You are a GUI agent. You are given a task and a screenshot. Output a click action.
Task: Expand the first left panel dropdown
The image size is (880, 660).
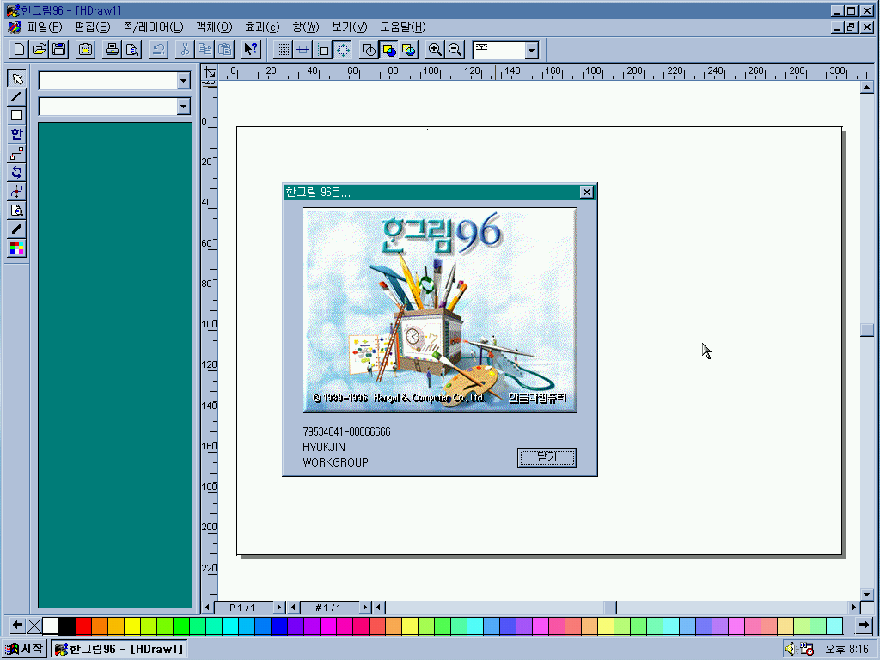click(183, 81)
